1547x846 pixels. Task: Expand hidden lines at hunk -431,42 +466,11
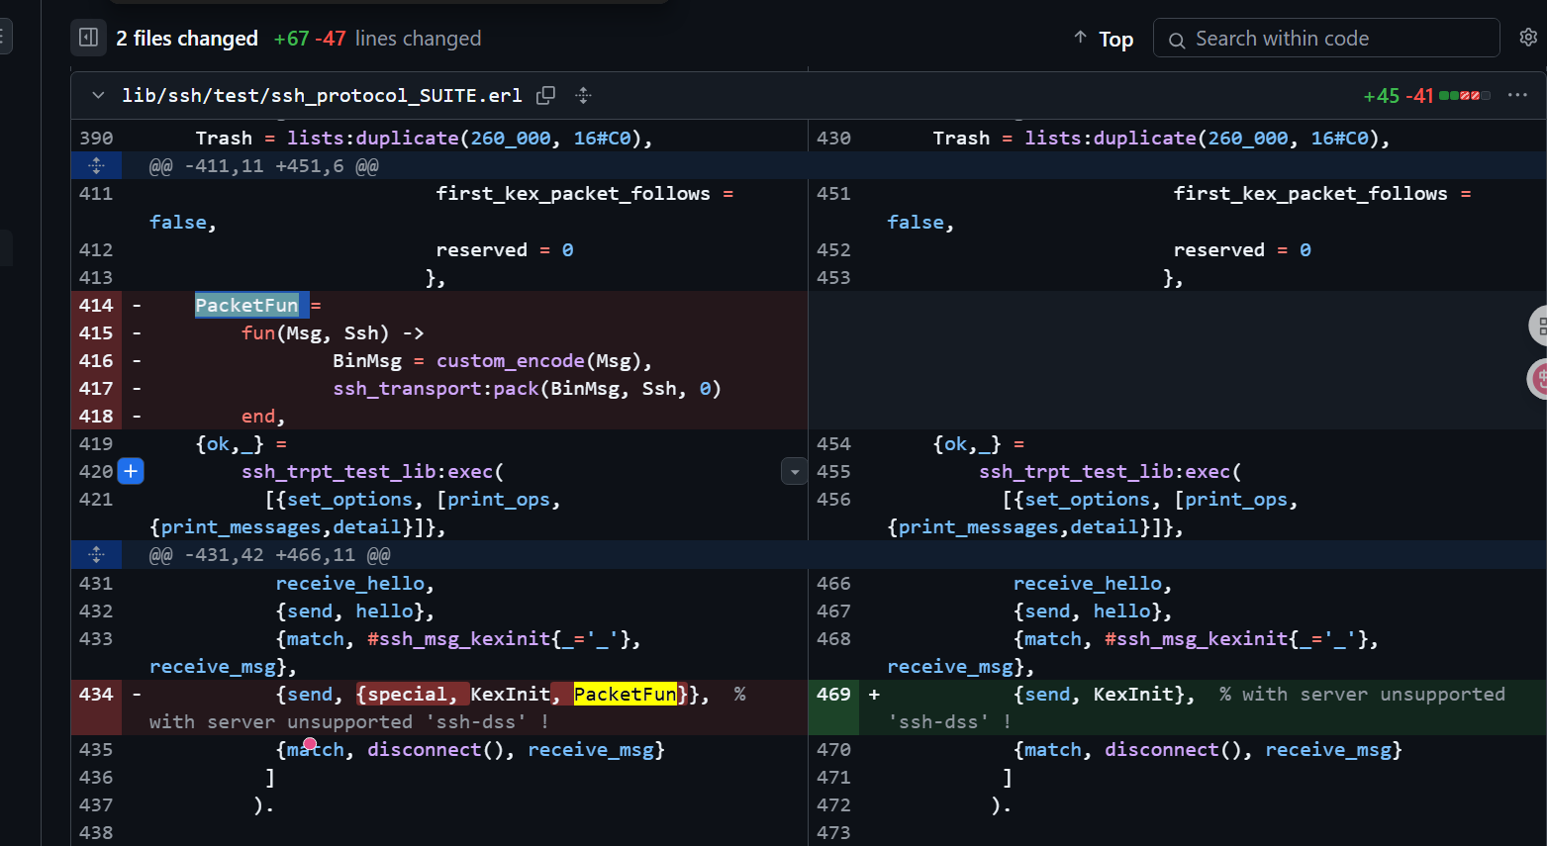pyautogui.click(x=96, y=554)
